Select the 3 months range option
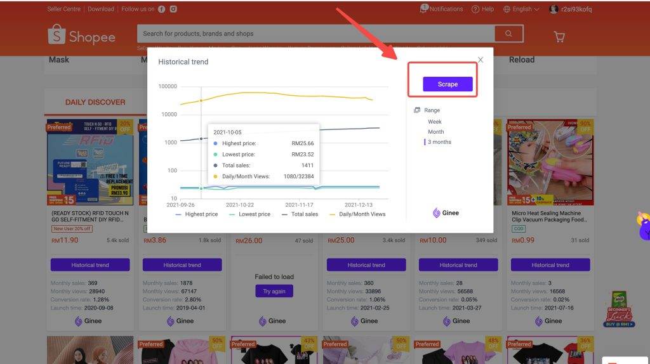 point(439,142)
